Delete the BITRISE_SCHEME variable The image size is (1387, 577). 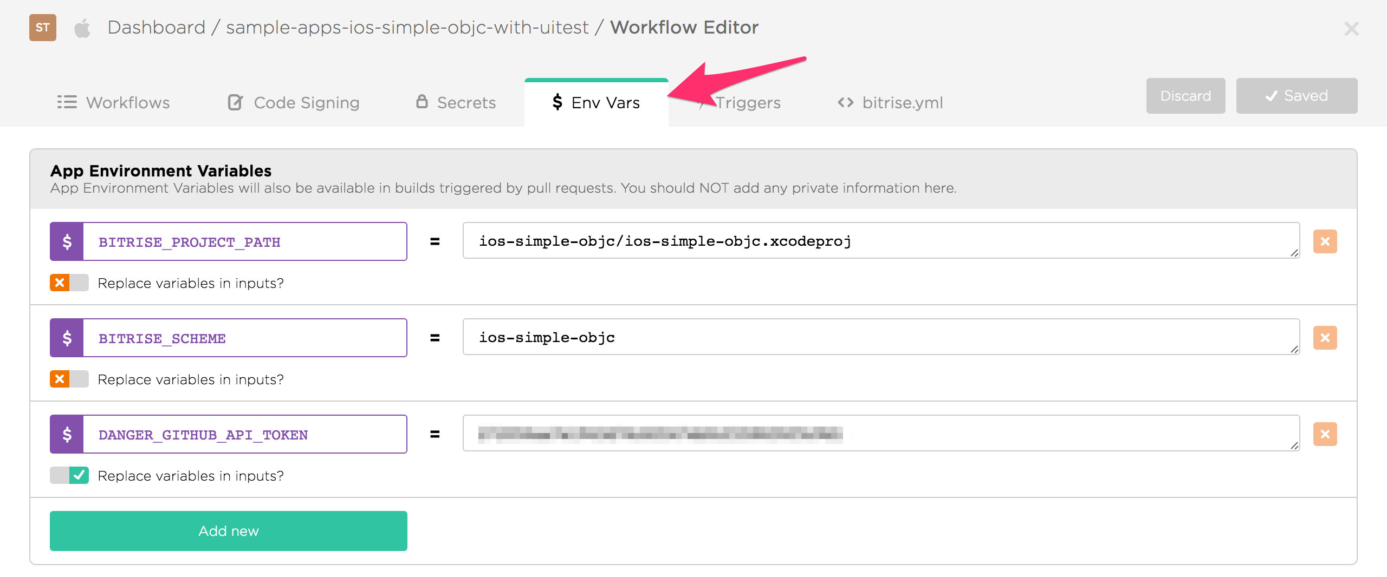coord(1325,338)
